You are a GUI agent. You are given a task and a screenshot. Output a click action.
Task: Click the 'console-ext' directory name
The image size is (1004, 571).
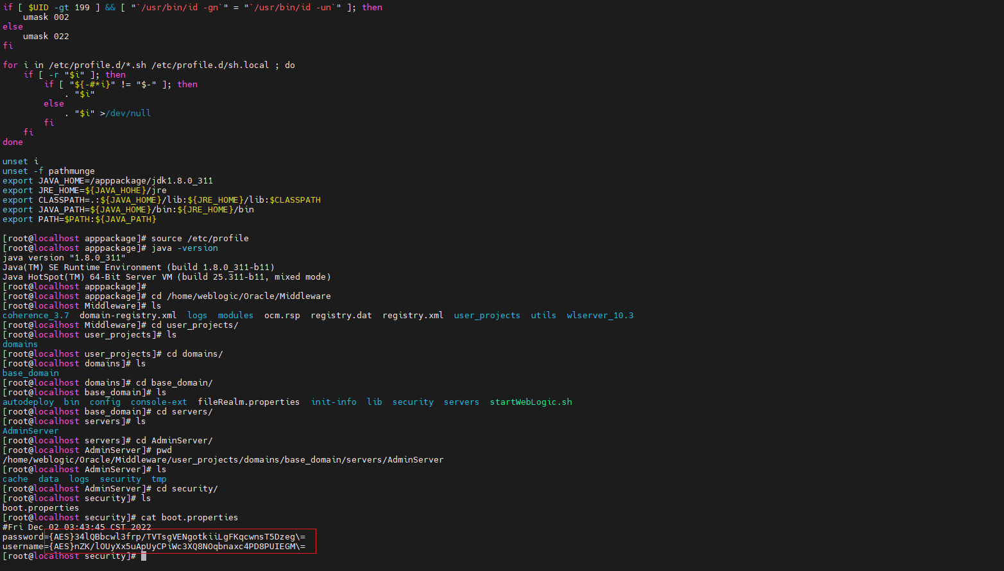159,402
